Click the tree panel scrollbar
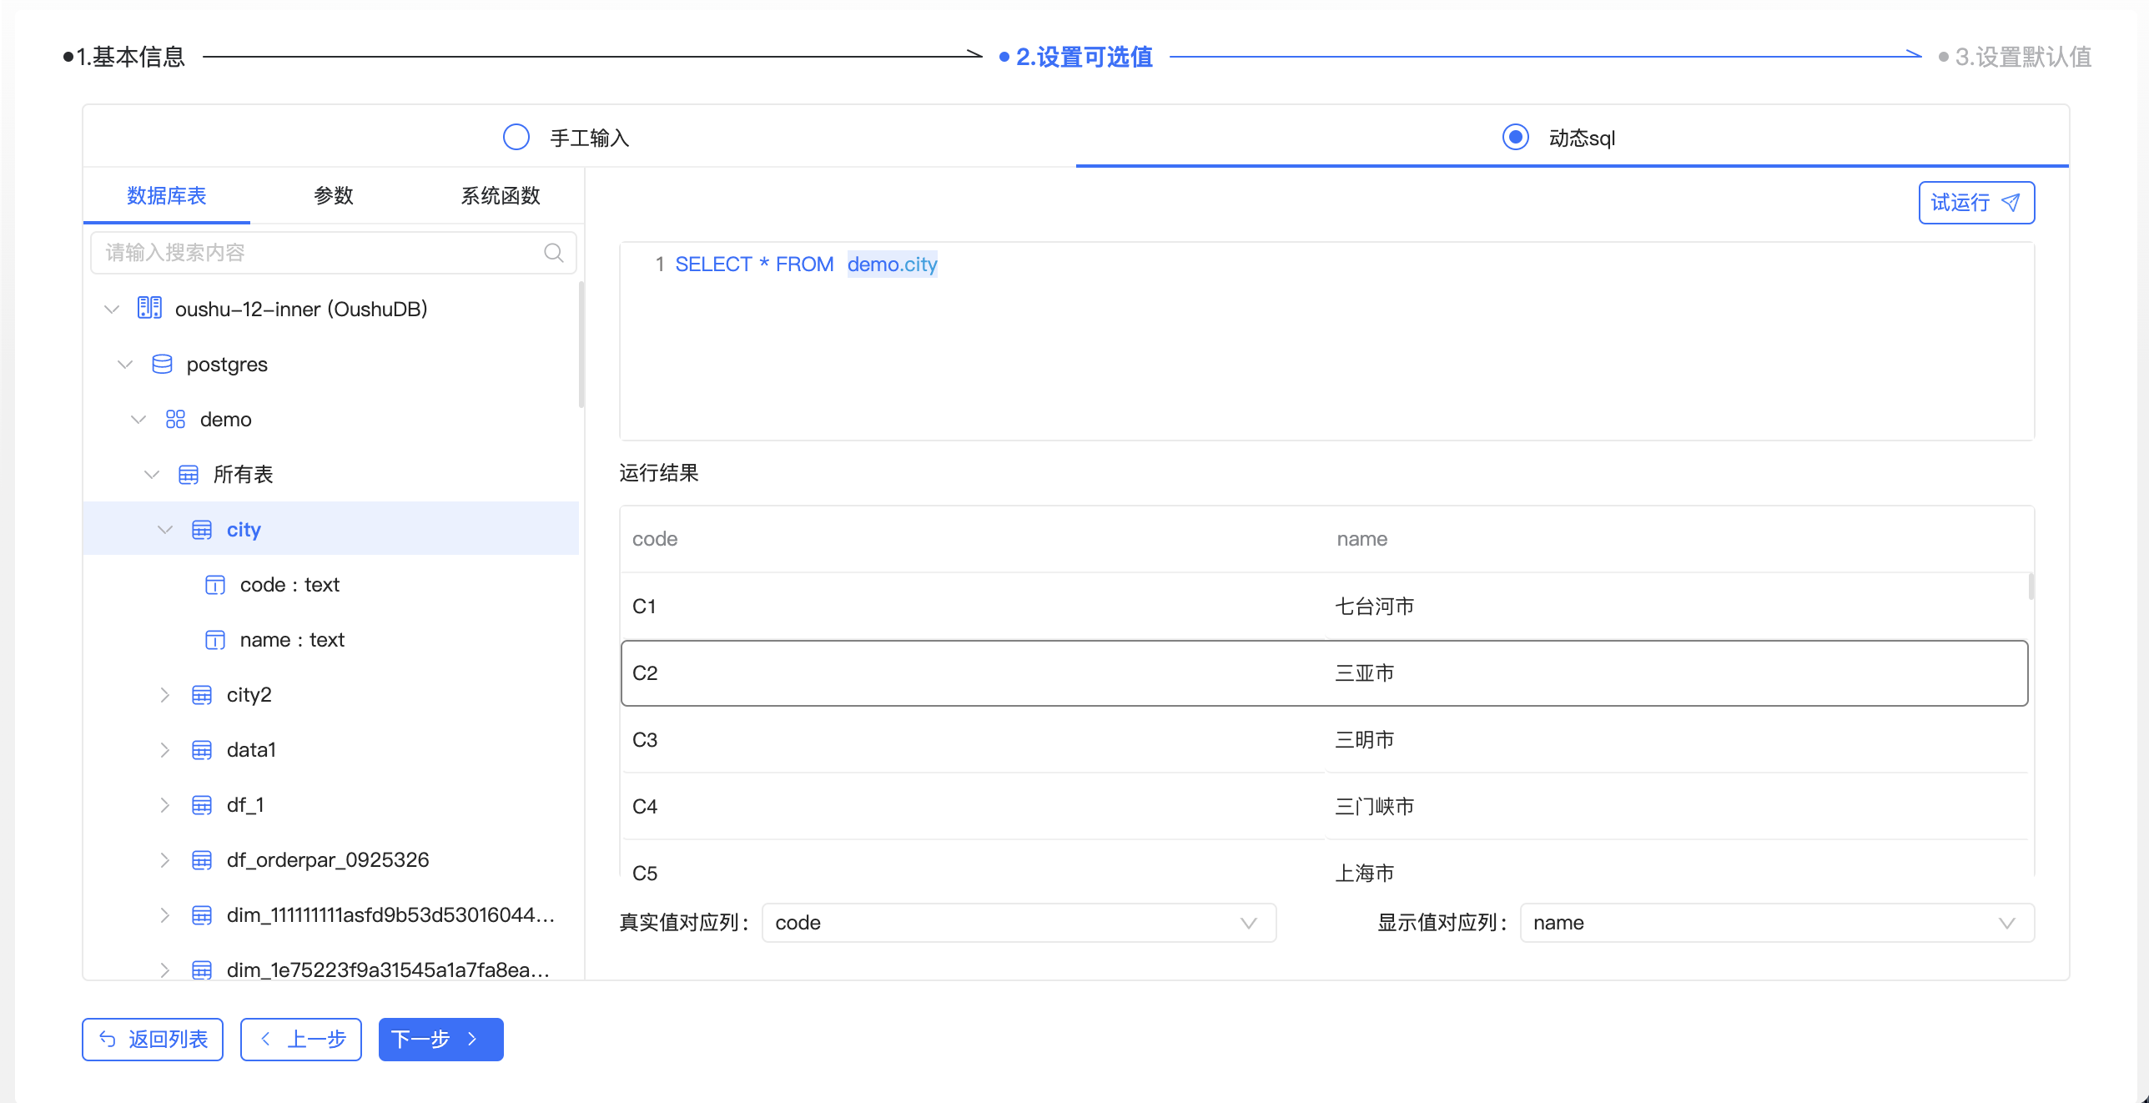The image size is (2149, 1103). (581, 345)
